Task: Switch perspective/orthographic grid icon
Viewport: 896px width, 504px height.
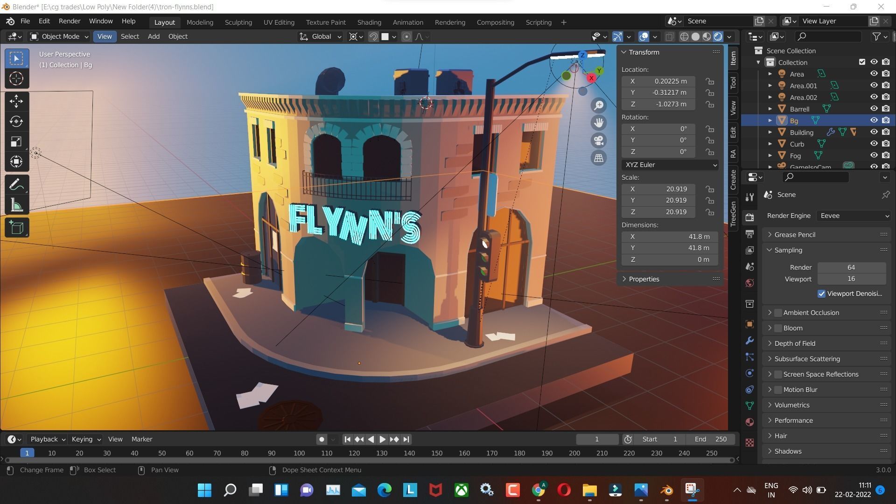Action: click(x=599, y=158)
